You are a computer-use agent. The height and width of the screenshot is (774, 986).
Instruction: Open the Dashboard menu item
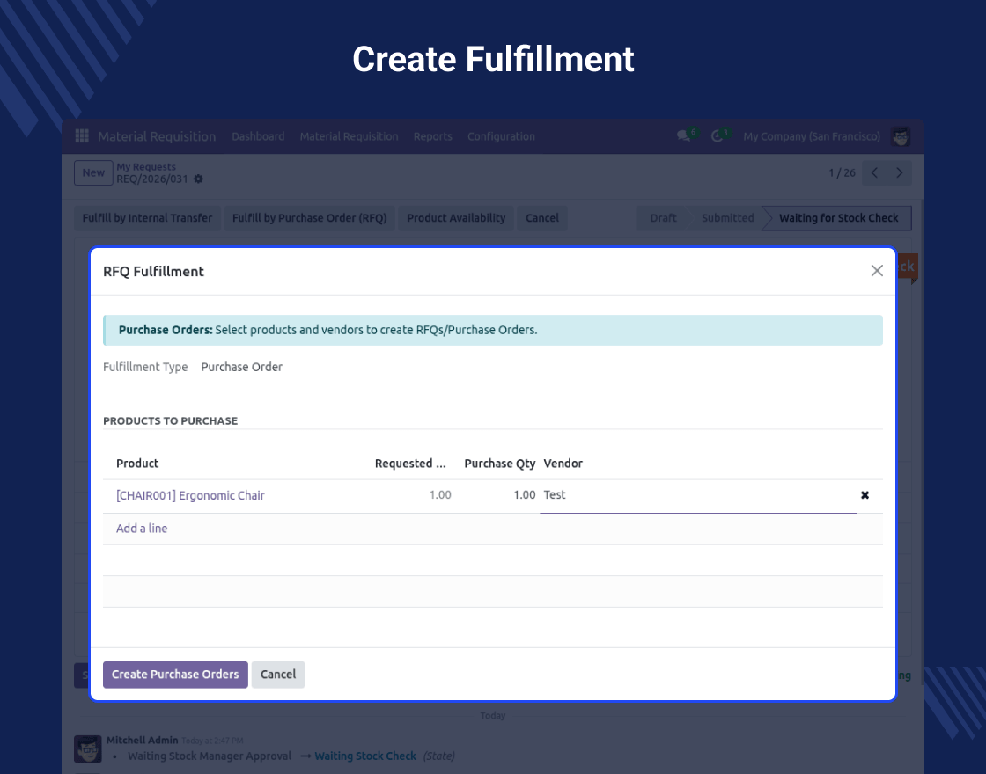258,136
